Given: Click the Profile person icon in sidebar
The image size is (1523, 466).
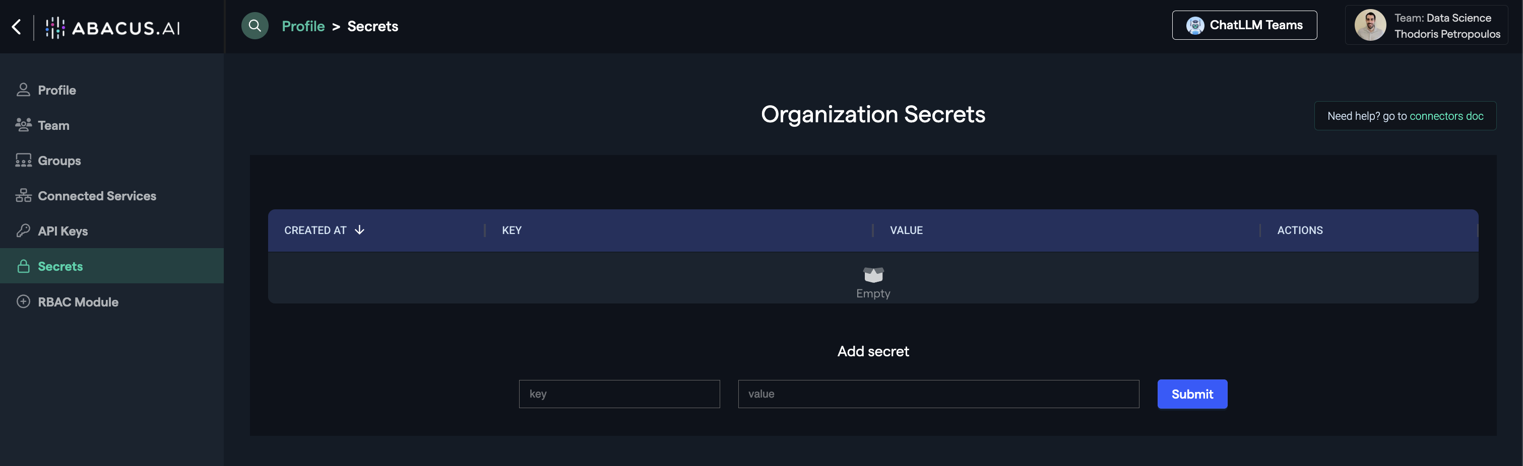Looking at the screenshot, I should click(23, 90).
